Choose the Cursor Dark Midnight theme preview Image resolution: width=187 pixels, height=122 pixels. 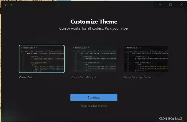pos(94,59)
